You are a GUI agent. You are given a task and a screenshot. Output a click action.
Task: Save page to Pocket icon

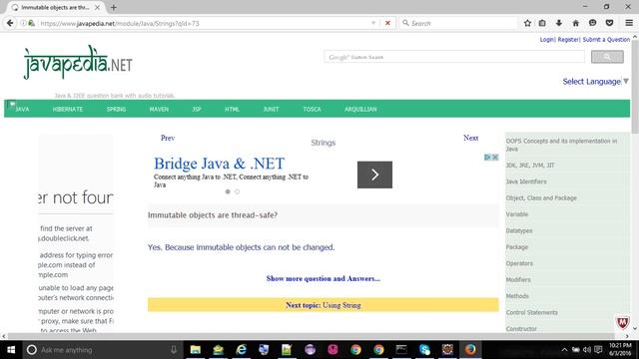(x=610, y=23)
